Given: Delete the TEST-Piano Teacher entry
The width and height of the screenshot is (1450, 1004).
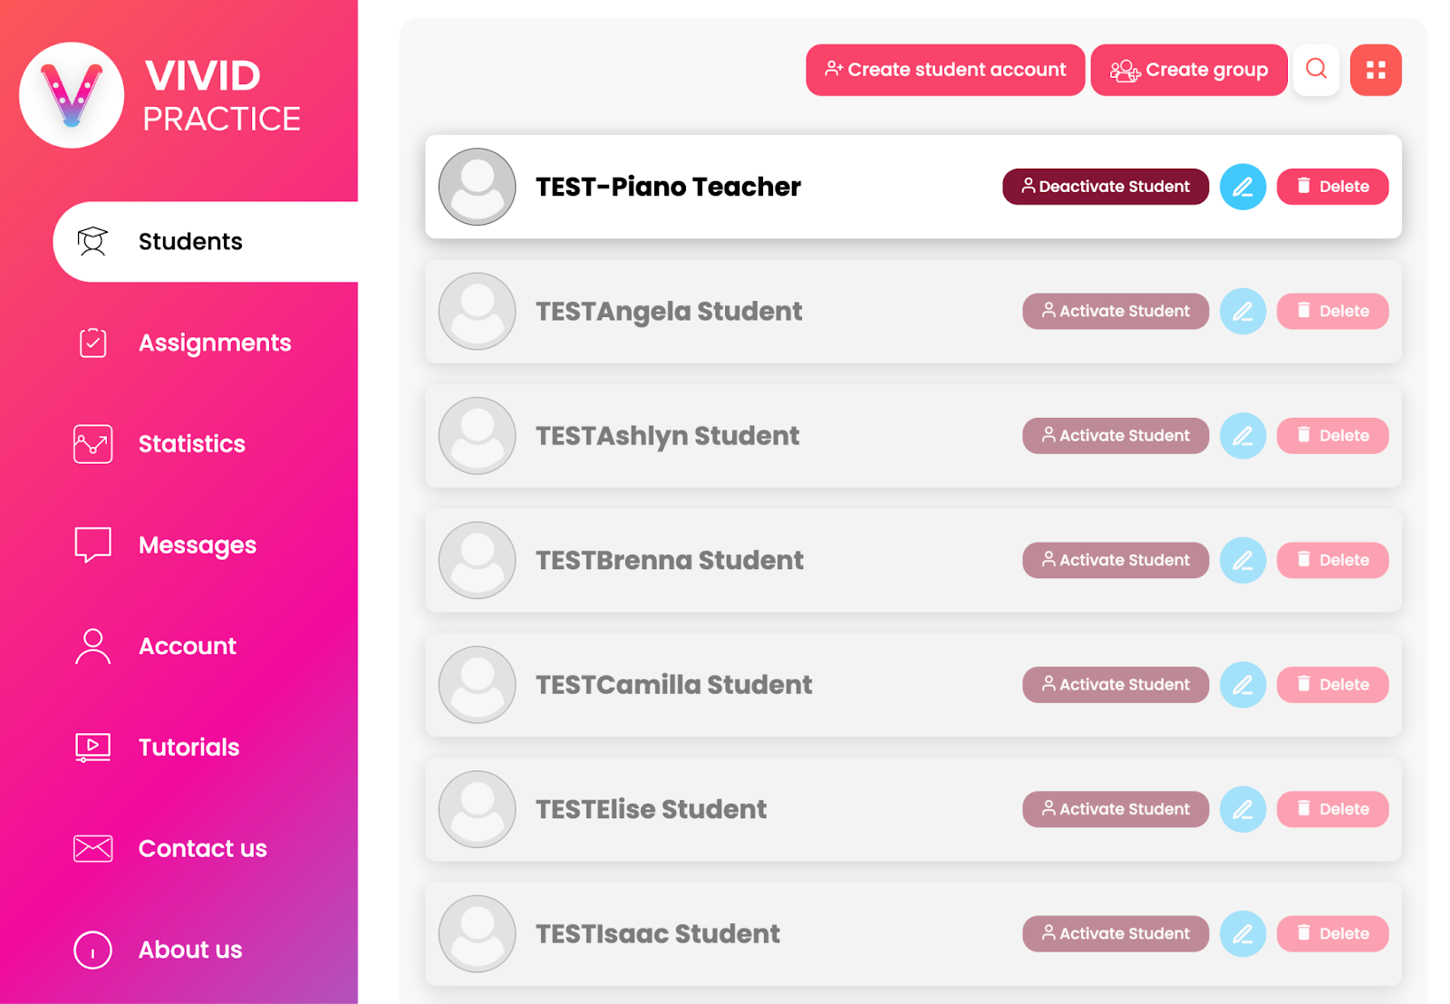Looking at the screenshot, I should coord(1332,187).
